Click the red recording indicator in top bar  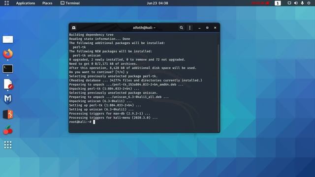260,3
